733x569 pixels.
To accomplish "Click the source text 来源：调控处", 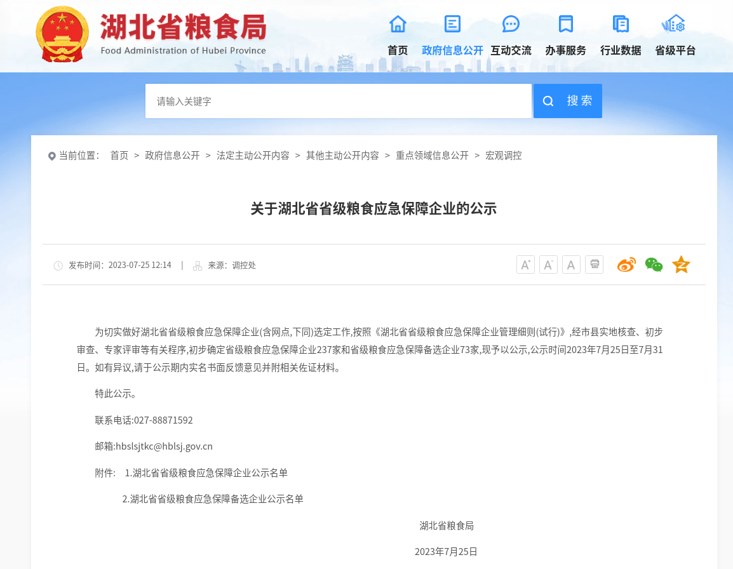I will (x=232, y=265).
